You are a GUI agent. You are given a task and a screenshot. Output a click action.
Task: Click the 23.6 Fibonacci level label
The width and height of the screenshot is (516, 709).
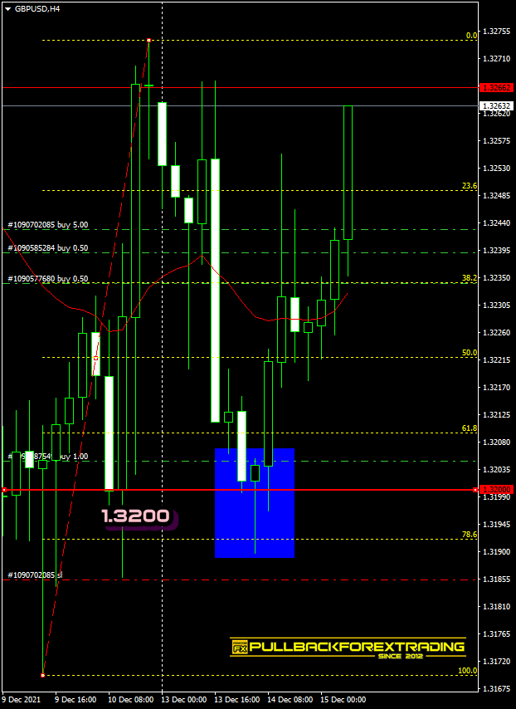(x=469, y=186)
